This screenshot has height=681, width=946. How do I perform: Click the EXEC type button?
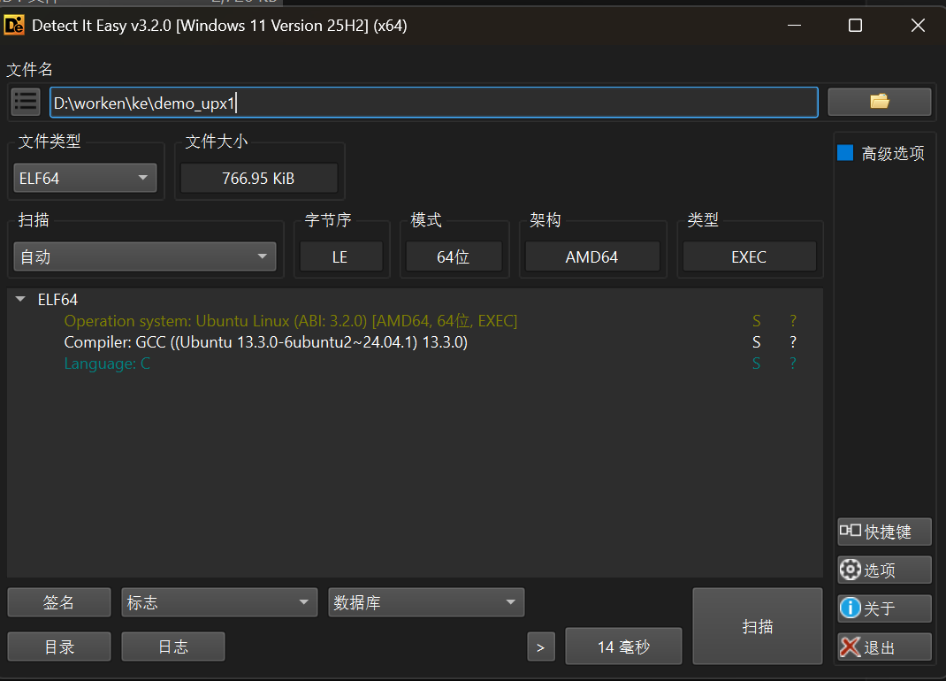click(749, 256)
